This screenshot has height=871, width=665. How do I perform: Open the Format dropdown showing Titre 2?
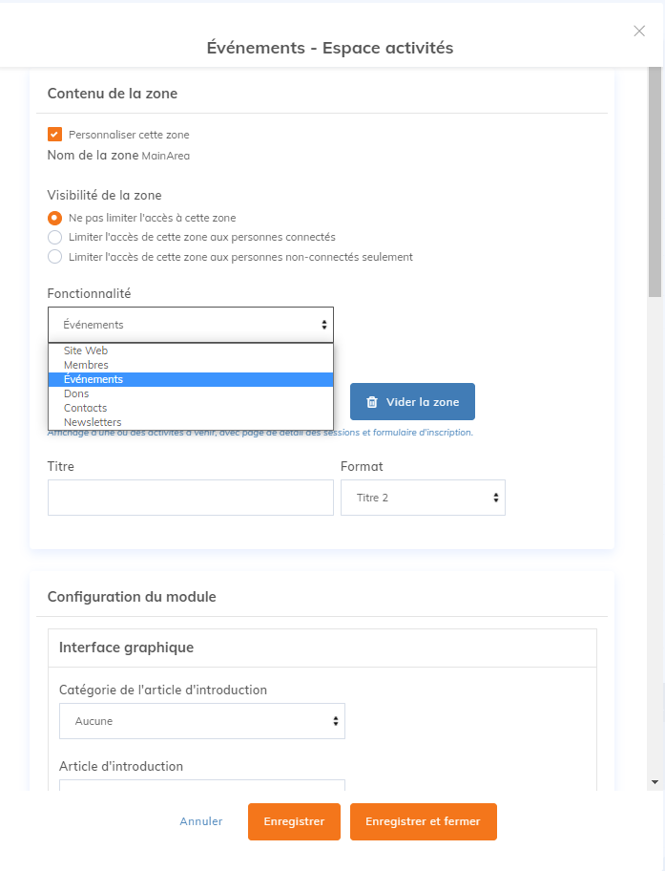tap(423, 498)
